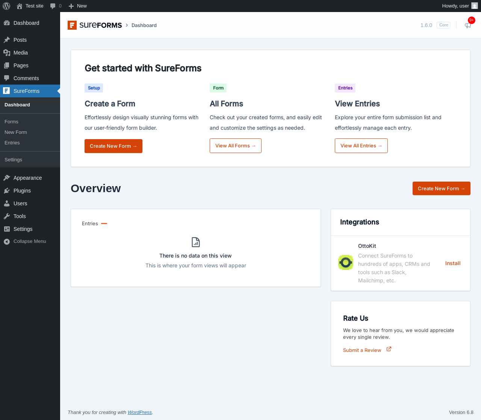
Task: Click the Rate Us heading
Action: click(x=355, y=318)
